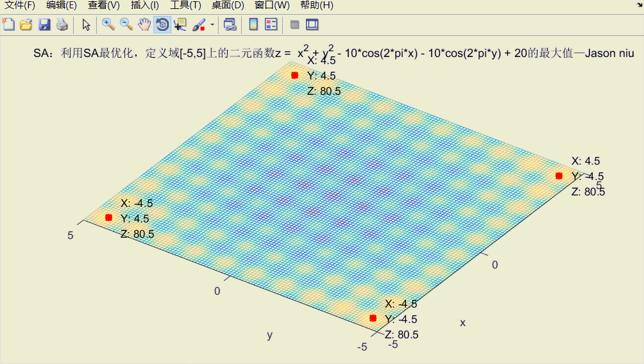Open the 工具(T) menu
Viewport: 644px width, 364px height.
[x=185, y=5]
